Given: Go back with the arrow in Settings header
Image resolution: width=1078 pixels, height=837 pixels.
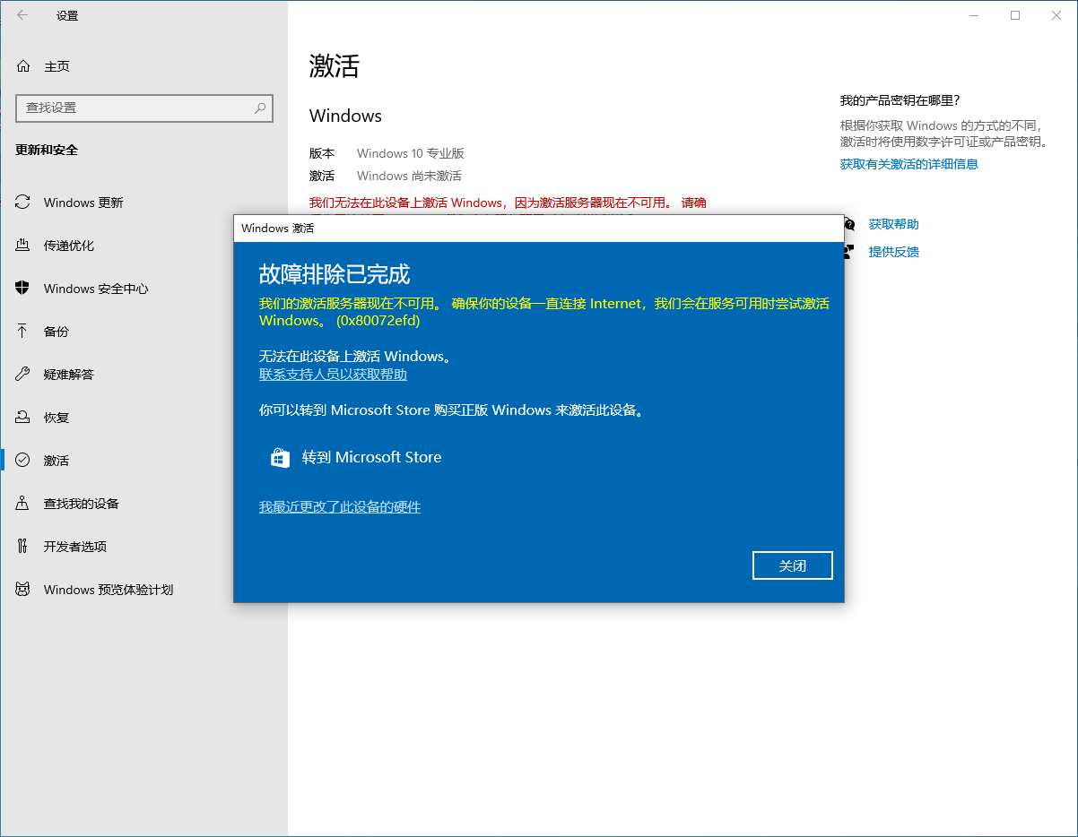Looking at the screenshot, I should (22, 15).
